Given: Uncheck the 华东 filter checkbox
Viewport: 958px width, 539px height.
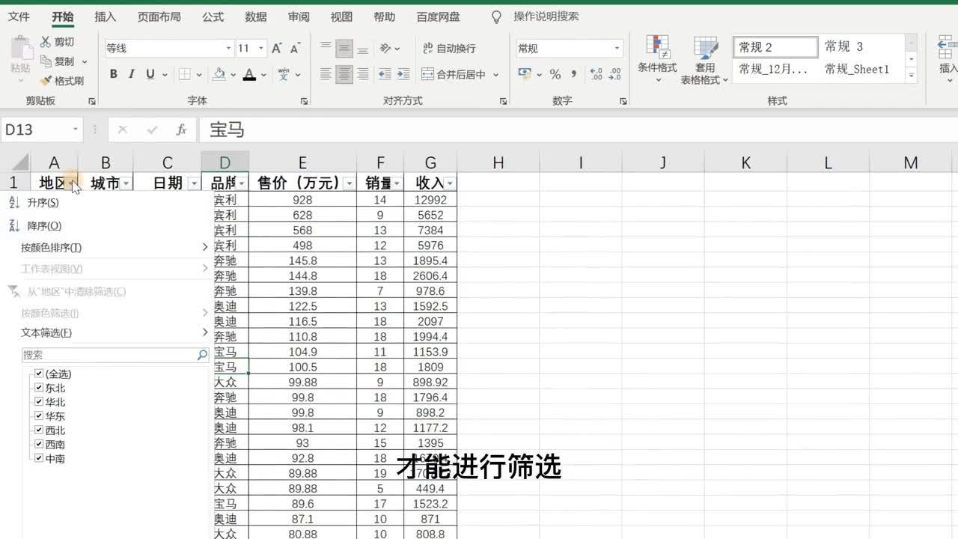Looking at the screenshot, I should 39,415.
